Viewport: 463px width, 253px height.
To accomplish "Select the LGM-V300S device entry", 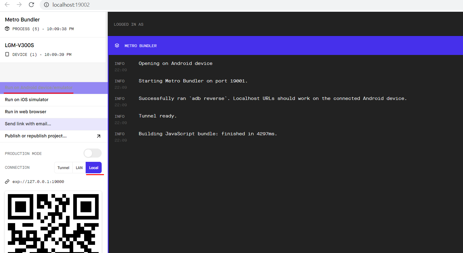I will 53,50.
